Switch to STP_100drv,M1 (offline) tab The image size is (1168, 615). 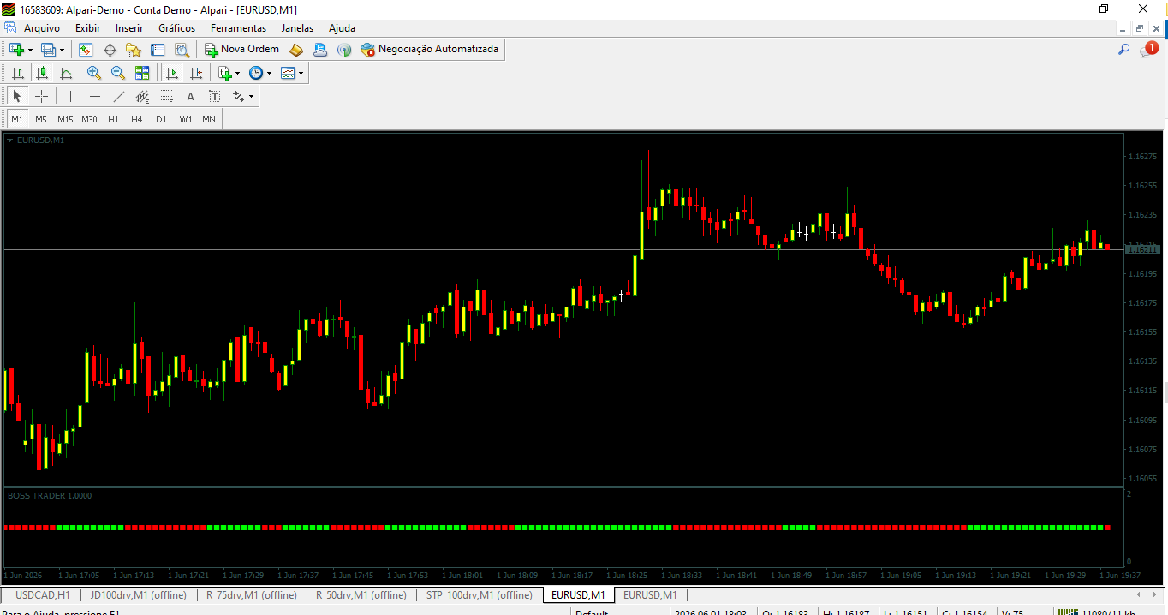point(479,594)
